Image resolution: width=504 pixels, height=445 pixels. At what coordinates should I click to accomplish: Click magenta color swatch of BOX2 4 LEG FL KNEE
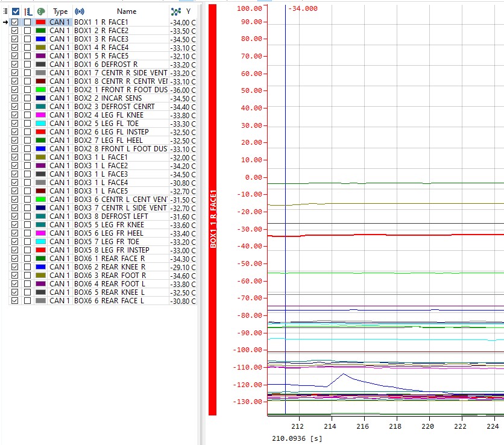(41, 115)
